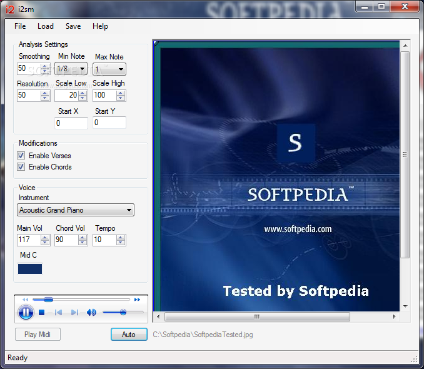
Task: Click the Mid C color swatch
Action: [30, 269]
